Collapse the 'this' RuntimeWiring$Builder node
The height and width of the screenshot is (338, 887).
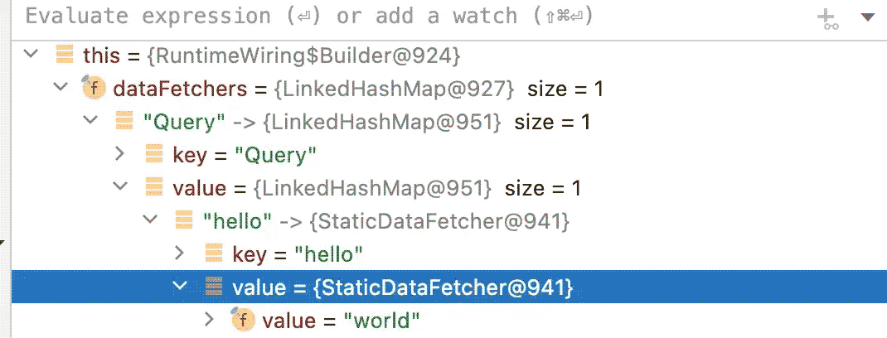(32, 55)
